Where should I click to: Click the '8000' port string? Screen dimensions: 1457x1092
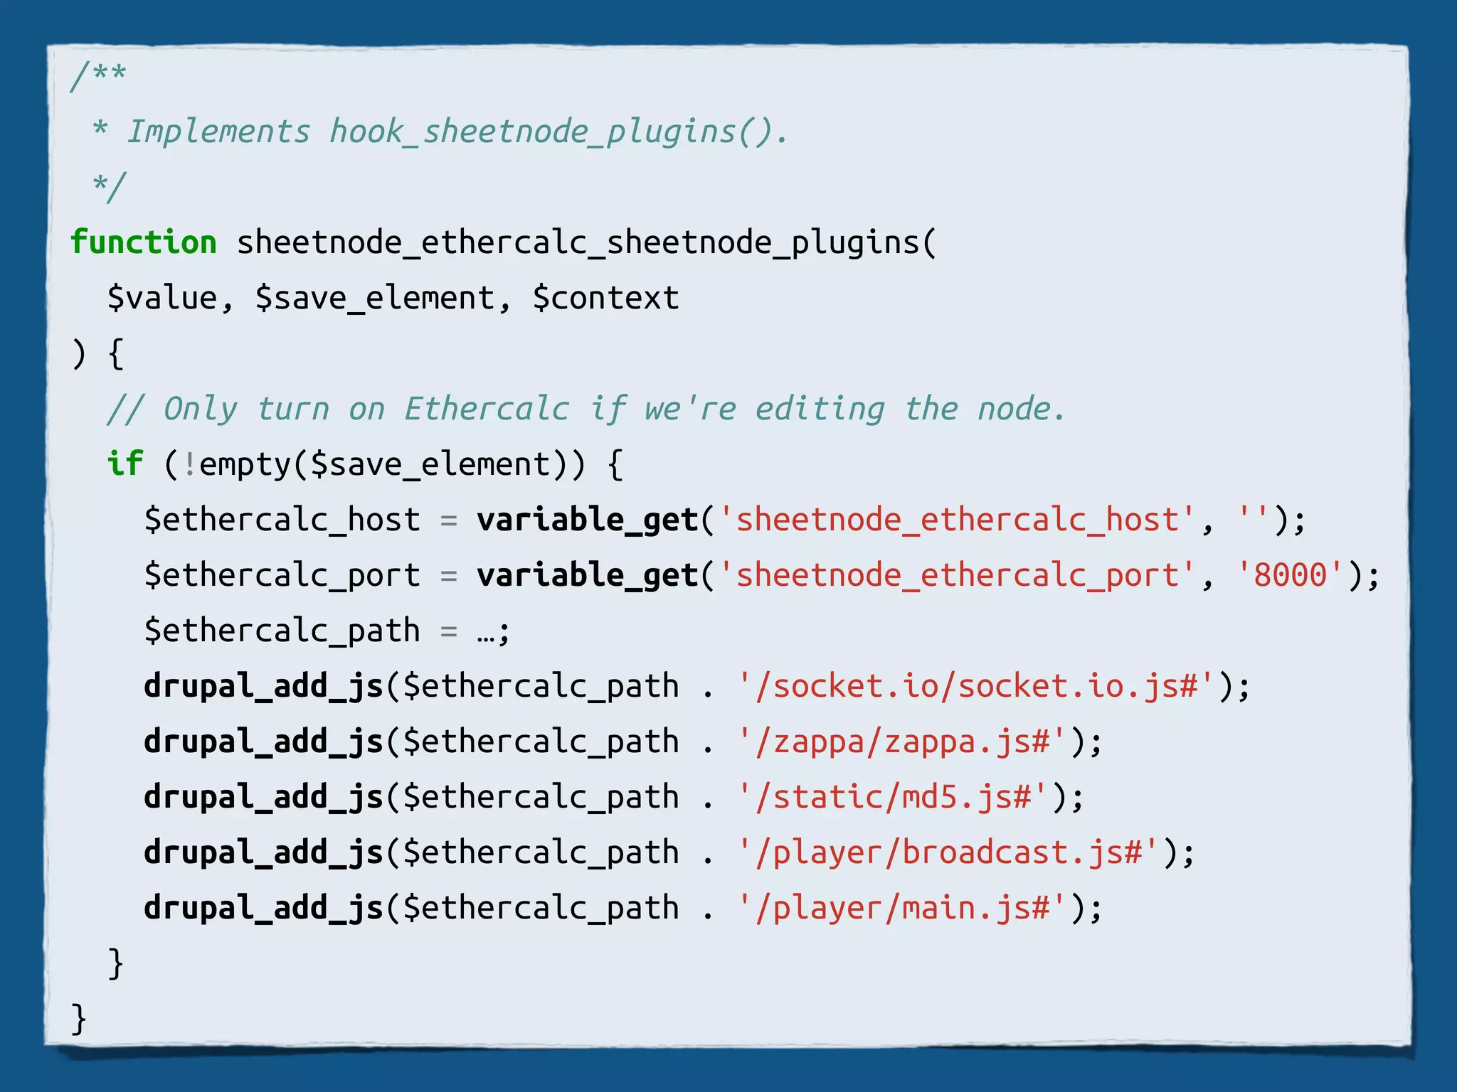(1290, 575)
